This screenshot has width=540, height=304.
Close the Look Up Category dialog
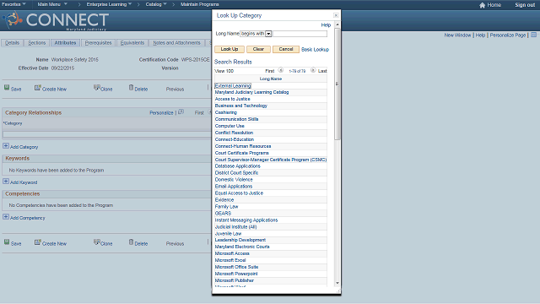[336, 15]
